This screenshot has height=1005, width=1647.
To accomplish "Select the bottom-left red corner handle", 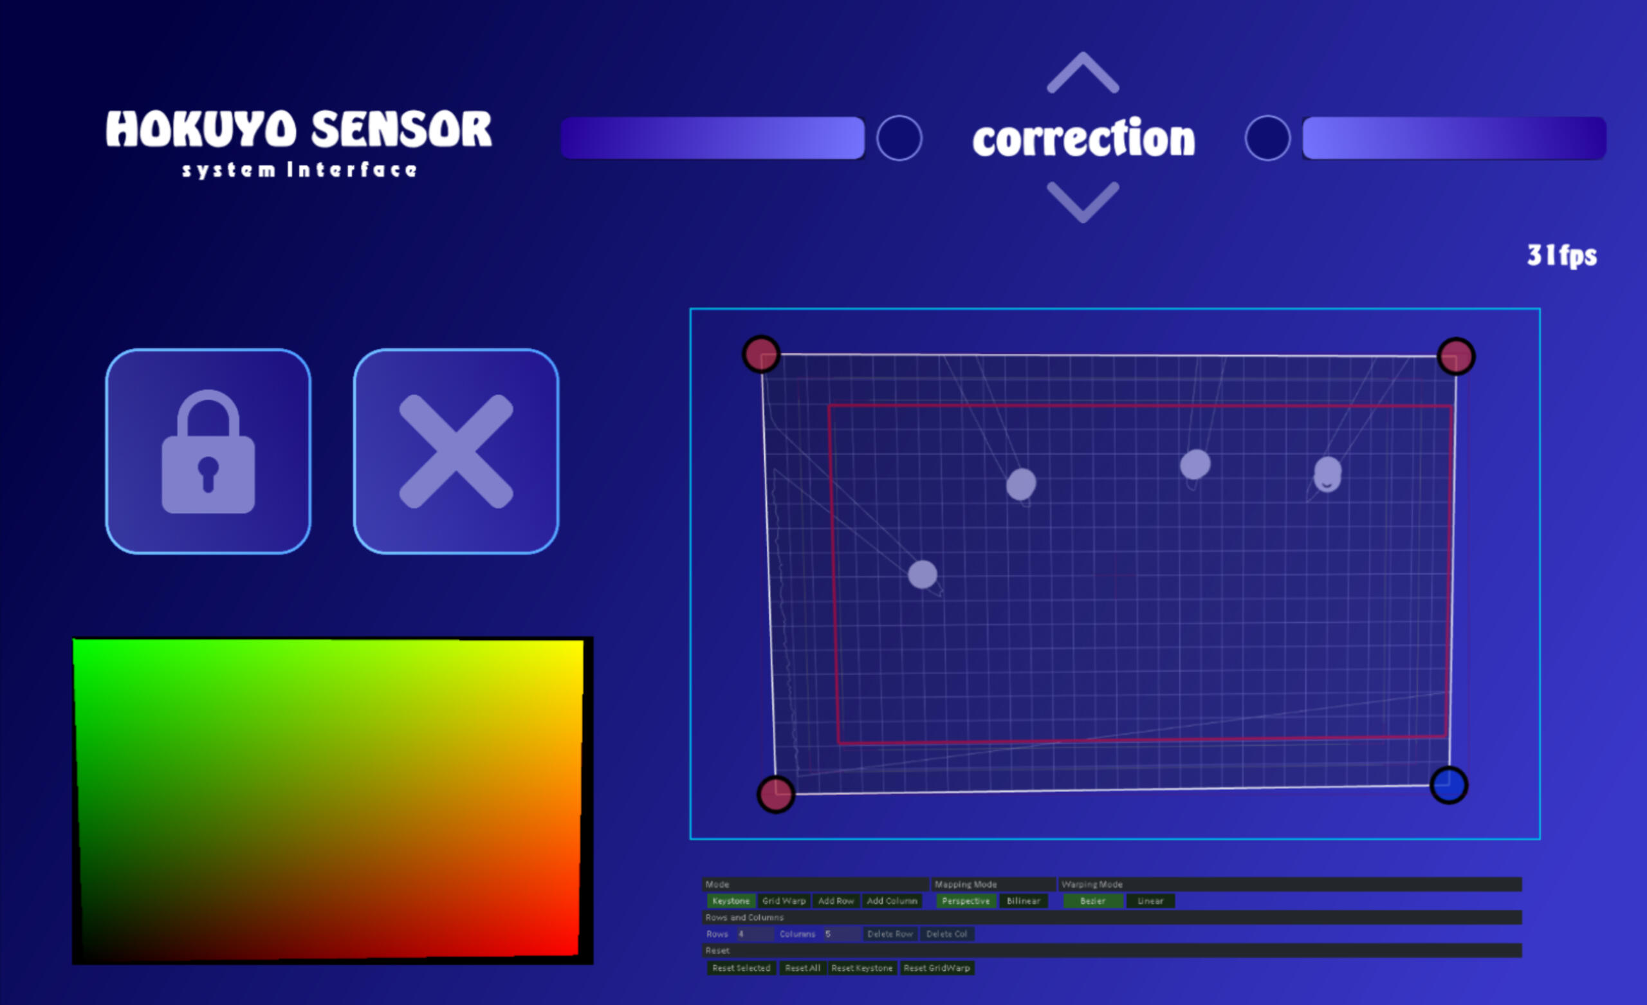I will pos(775,794).
